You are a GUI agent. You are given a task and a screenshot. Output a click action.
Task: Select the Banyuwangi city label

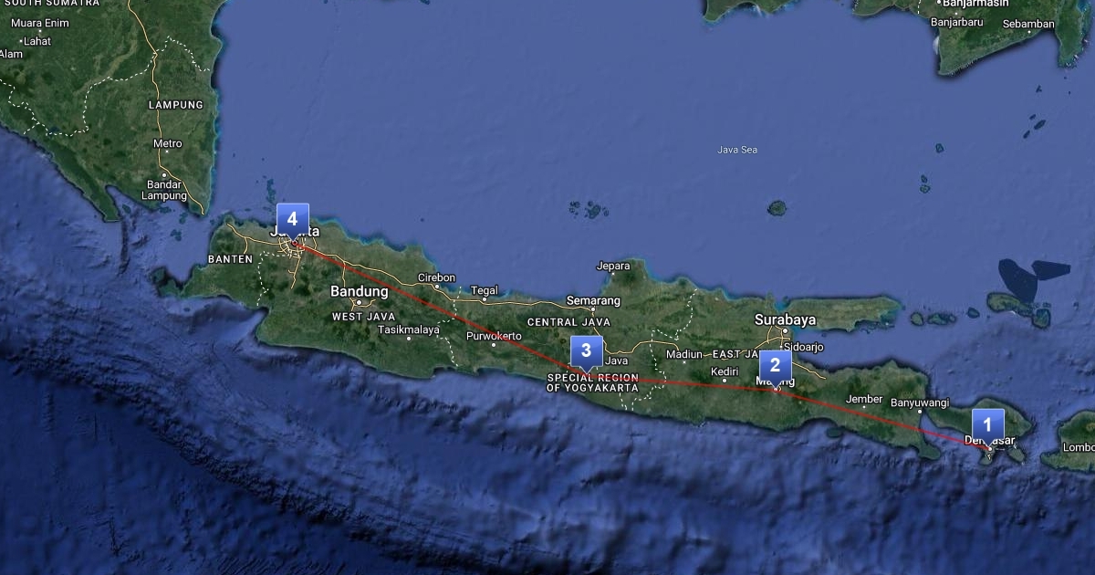920,402
